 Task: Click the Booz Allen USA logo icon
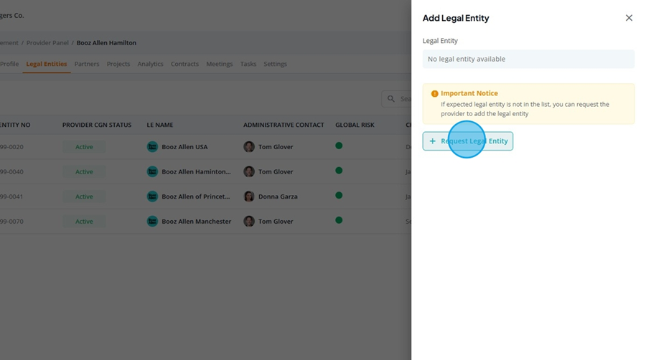click(152, 147)
